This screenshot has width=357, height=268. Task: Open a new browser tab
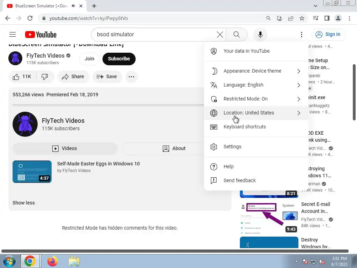[94, 6]
